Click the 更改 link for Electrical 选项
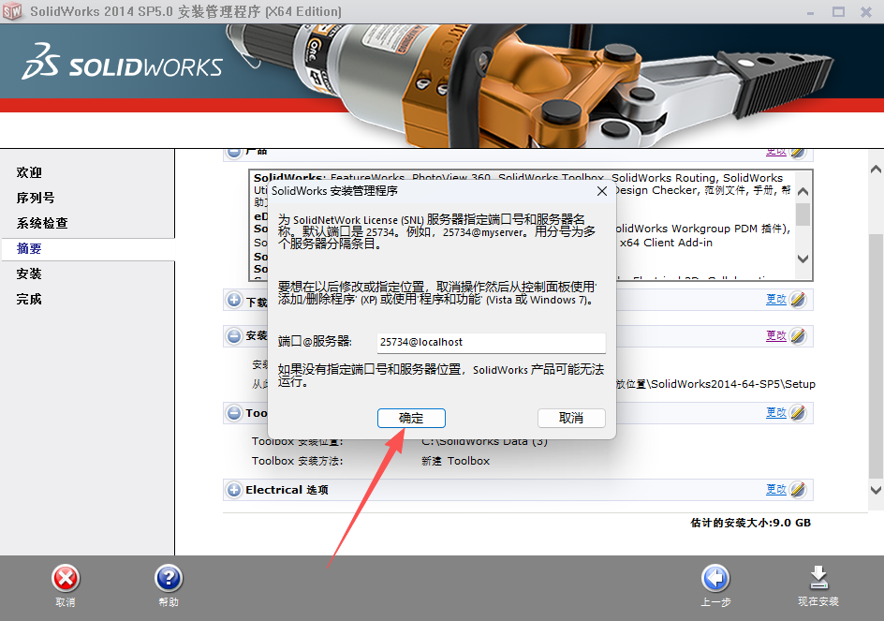 tap(775, 489)
